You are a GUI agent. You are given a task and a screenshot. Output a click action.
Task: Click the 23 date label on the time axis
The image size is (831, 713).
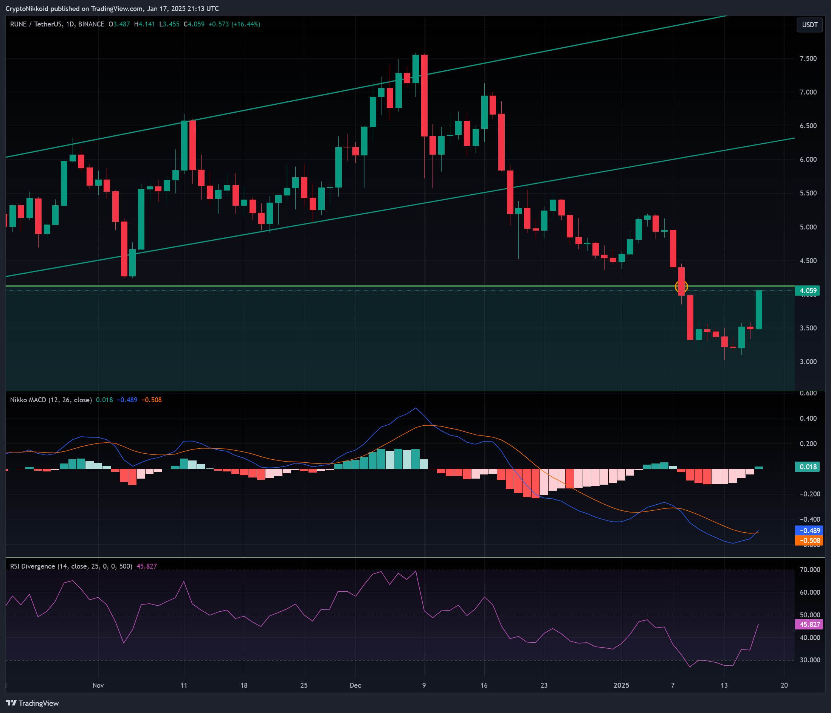(544, 685)
